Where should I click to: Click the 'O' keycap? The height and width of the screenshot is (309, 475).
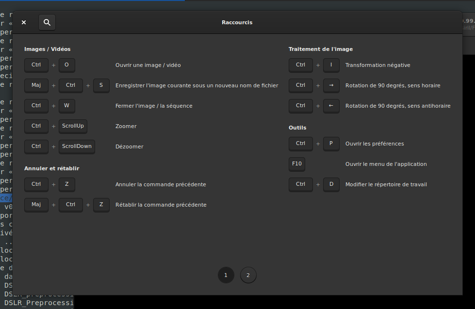(66, 65)
